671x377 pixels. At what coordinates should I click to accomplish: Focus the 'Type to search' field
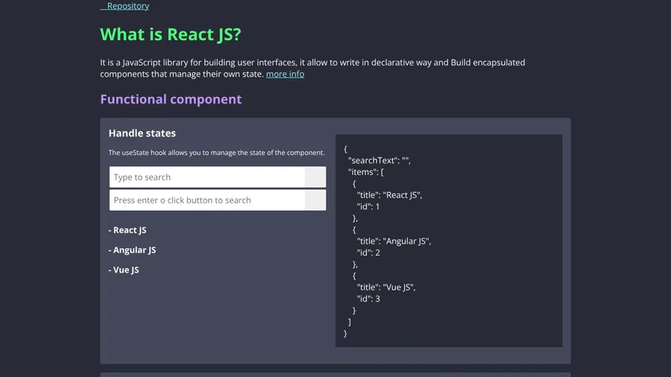[x=207, y=177]
